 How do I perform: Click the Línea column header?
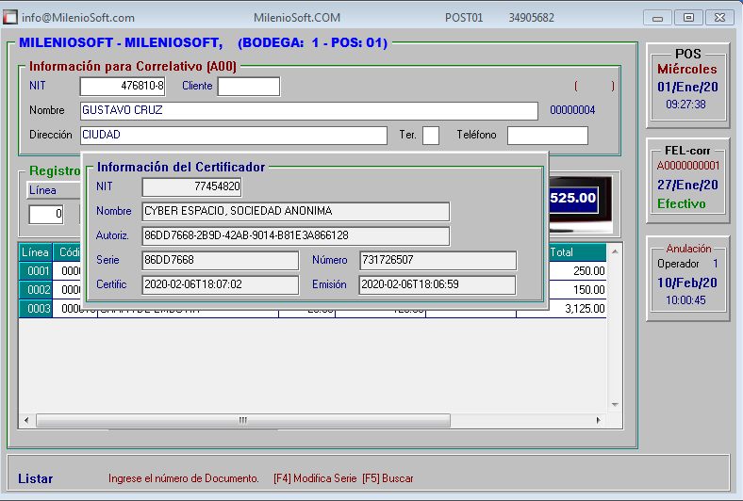pos(36,252)
